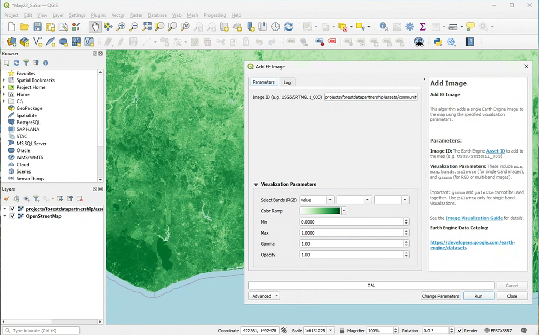Pan the map to the selection
Screen dimensions: 539x335
(108, 26)
